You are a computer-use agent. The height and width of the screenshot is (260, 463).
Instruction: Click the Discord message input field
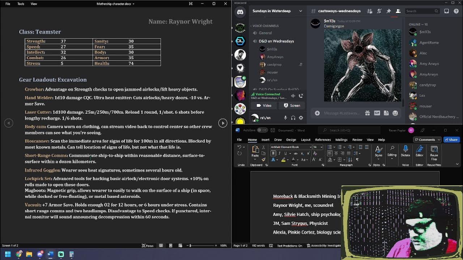341,113
